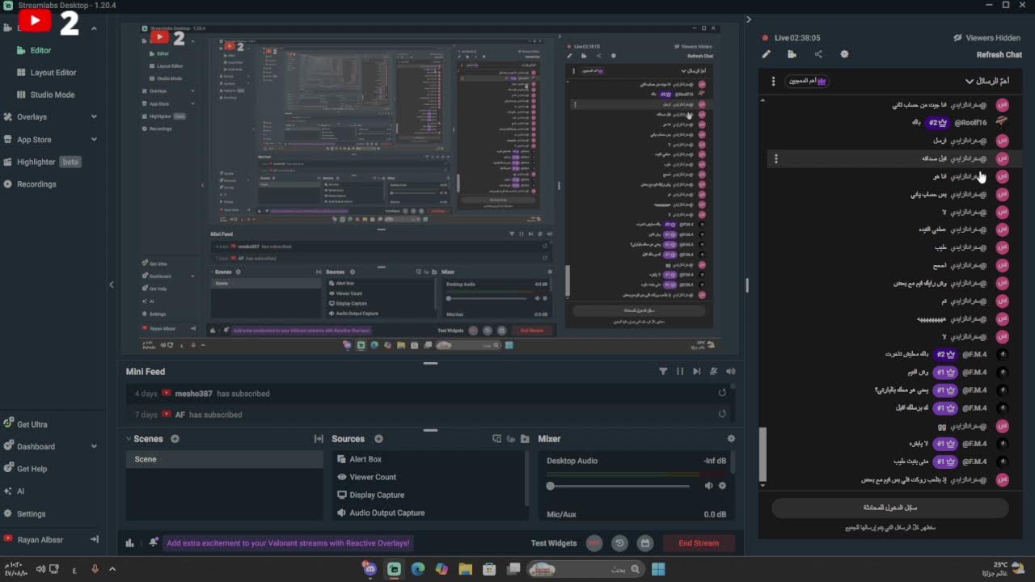
Task: Expand the App Store sidebar section
Action: coord(94,140)
